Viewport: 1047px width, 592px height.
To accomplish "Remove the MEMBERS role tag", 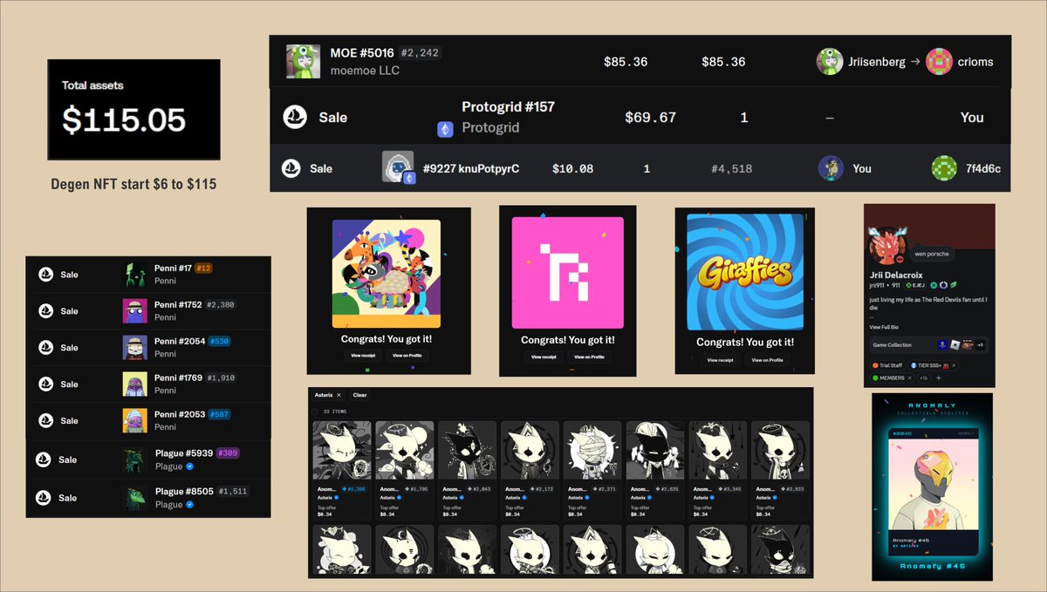I will pyautogui.click(x=909, y=378).
